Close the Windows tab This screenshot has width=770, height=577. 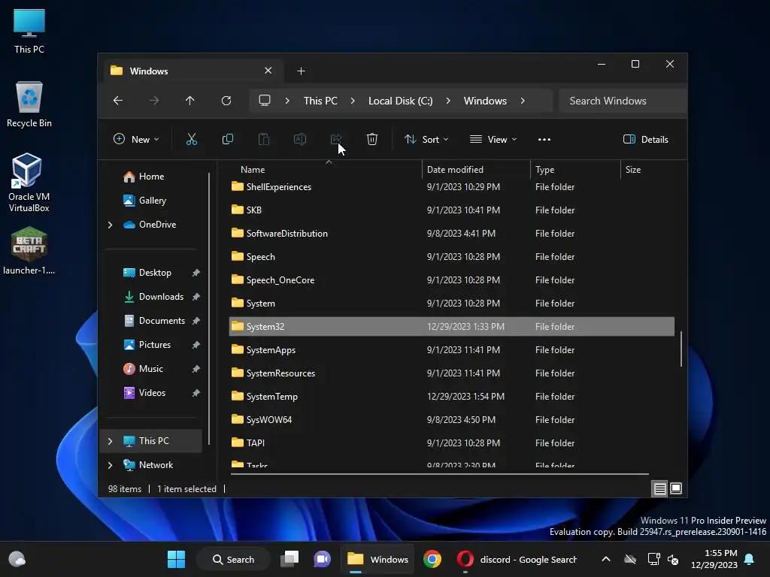[268, 71]
